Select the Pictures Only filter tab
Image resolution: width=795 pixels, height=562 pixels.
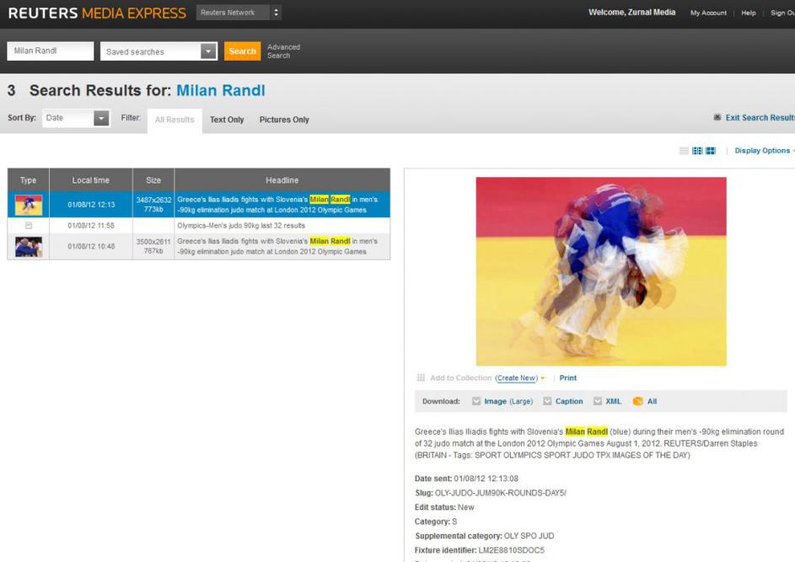pyautogui.click(x=284, y=120)
